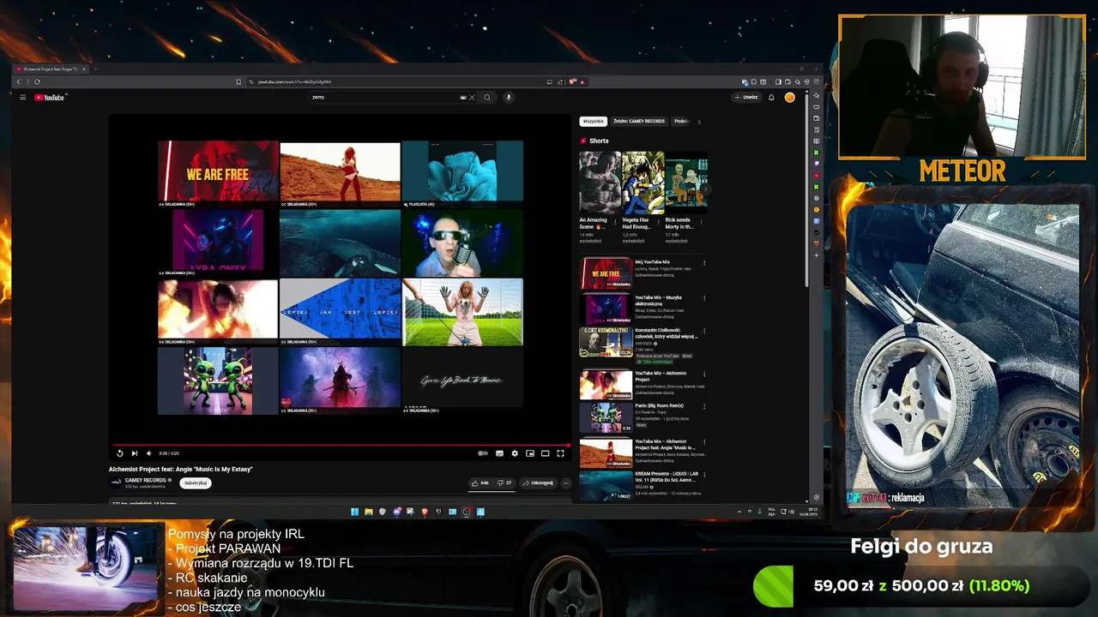
Task: Open more actions ellipsis below the video
Action: pyautogui.click(x=565, y=482)
